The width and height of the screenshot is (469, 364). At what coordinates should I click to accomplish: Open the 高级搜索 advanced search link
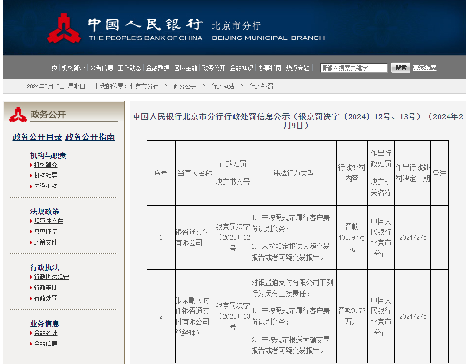click(425, 68)
